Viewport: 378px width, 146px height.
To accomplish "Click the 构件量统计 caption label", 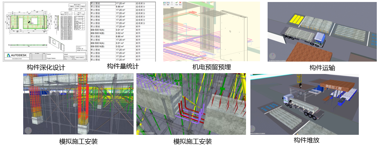I will pyautogui.click(x=123, y=66).
